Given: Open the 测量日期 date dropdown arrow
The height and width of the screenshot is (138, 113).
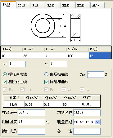Looking at the screenshot, I should click(x=97, y=122).
